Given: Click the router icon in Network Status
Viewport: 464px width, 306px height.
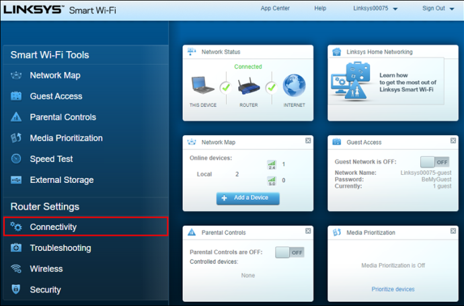Looking at the screenshot, I should coord(249,86).
